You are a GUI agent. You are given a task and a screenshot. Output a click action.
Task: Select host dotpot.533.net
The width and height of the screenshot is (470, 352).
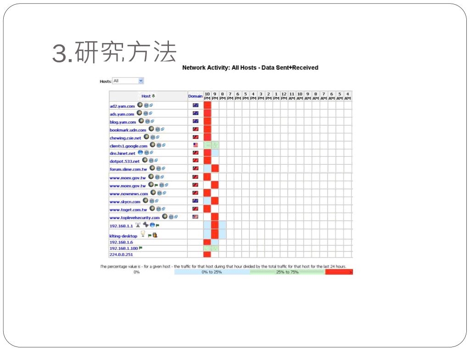click(x=125, y=161)
